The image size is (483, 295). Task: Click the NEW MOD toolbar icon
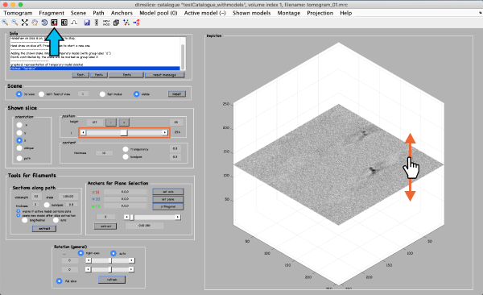[106, 23]
